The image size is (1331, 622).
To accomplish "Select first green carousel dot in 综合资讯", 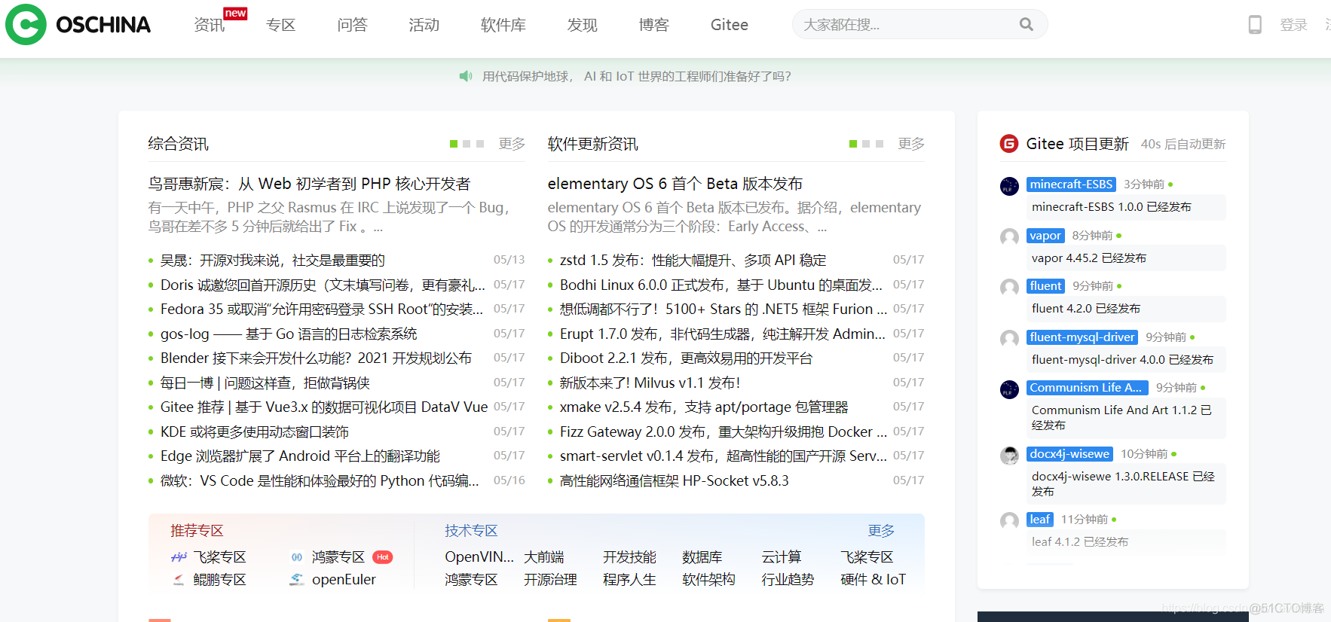I will (454, 144).
